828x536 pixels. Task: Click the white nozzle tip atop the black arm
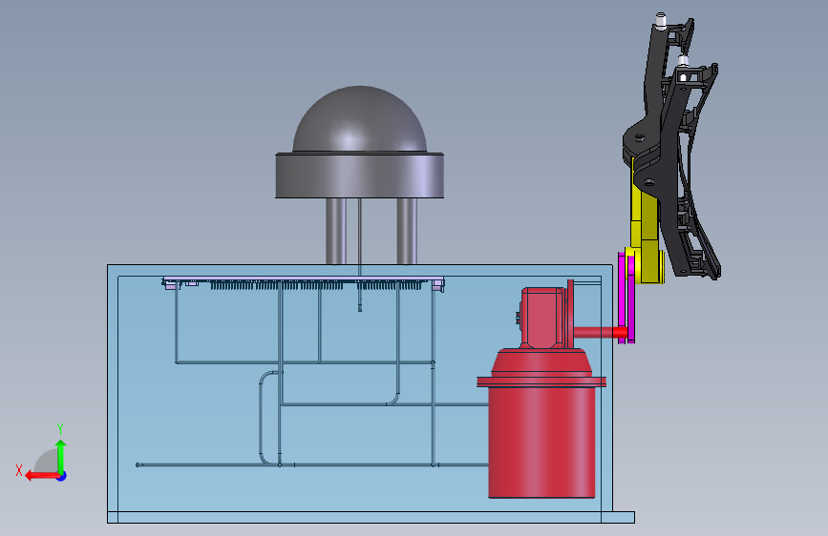pyautogui.click(x=660, y=20)
